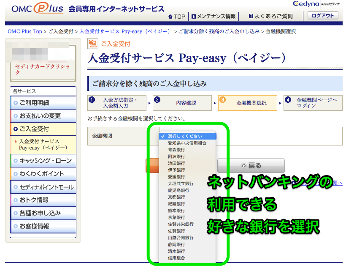This screenshot has width=346, height=266.
Task: Click セディナカードクラシック card name
Action: click(x=43, y=69)
